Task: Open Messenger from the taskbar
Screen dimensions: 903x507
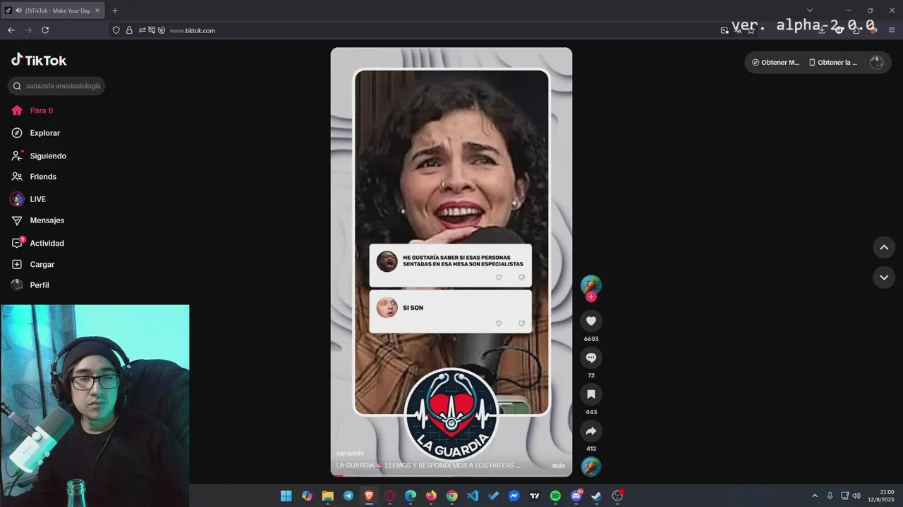Action: (x=514, y=496)
